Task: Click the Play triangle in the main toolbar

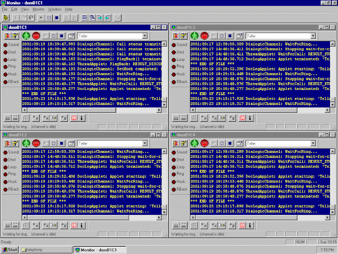Action: pyautogui.click(x=41, y=17)
